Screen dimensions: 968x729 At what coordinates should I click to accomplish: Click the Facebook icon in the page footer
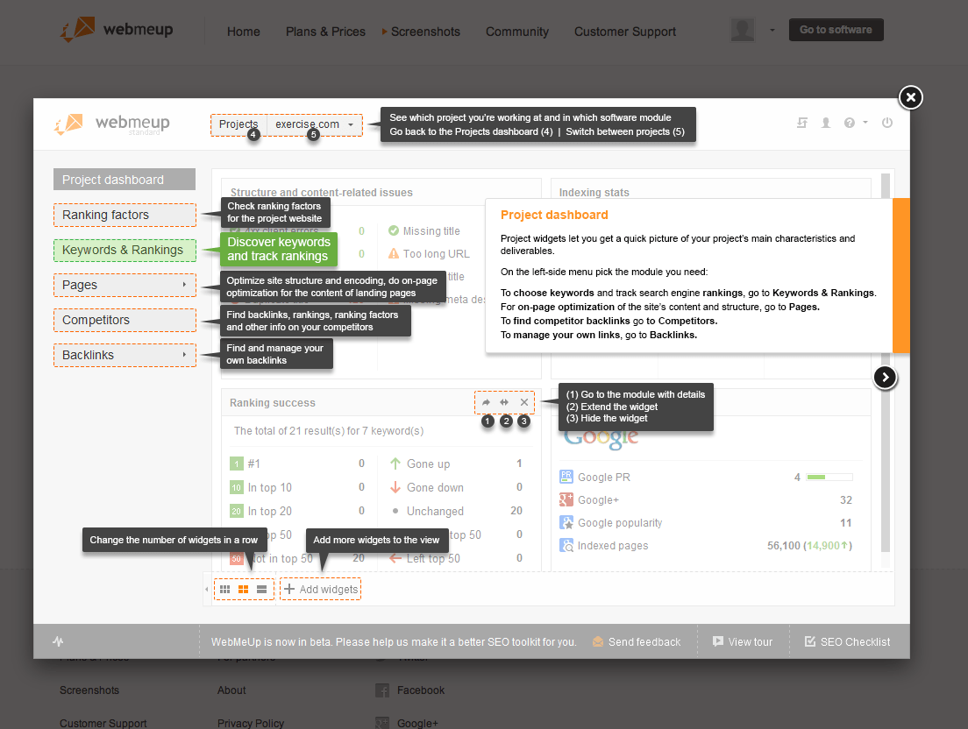[382, 690]
